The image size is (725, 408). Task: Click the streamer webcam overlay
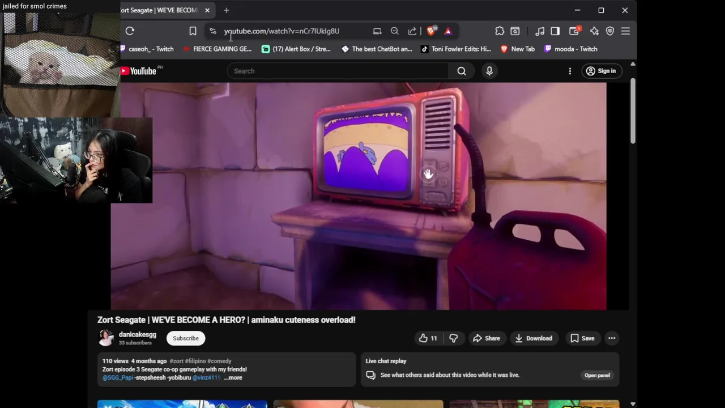coord(76,160)
